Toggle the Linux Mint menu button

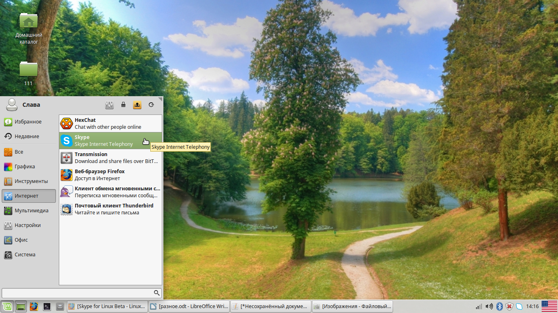coord(7,306)
